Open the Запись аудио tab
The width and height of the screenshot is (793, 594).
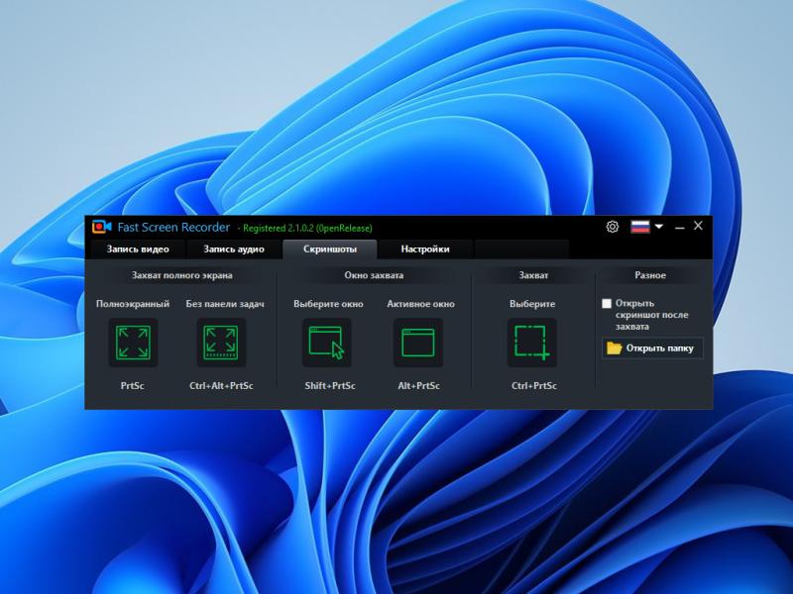tap(234, 249)
